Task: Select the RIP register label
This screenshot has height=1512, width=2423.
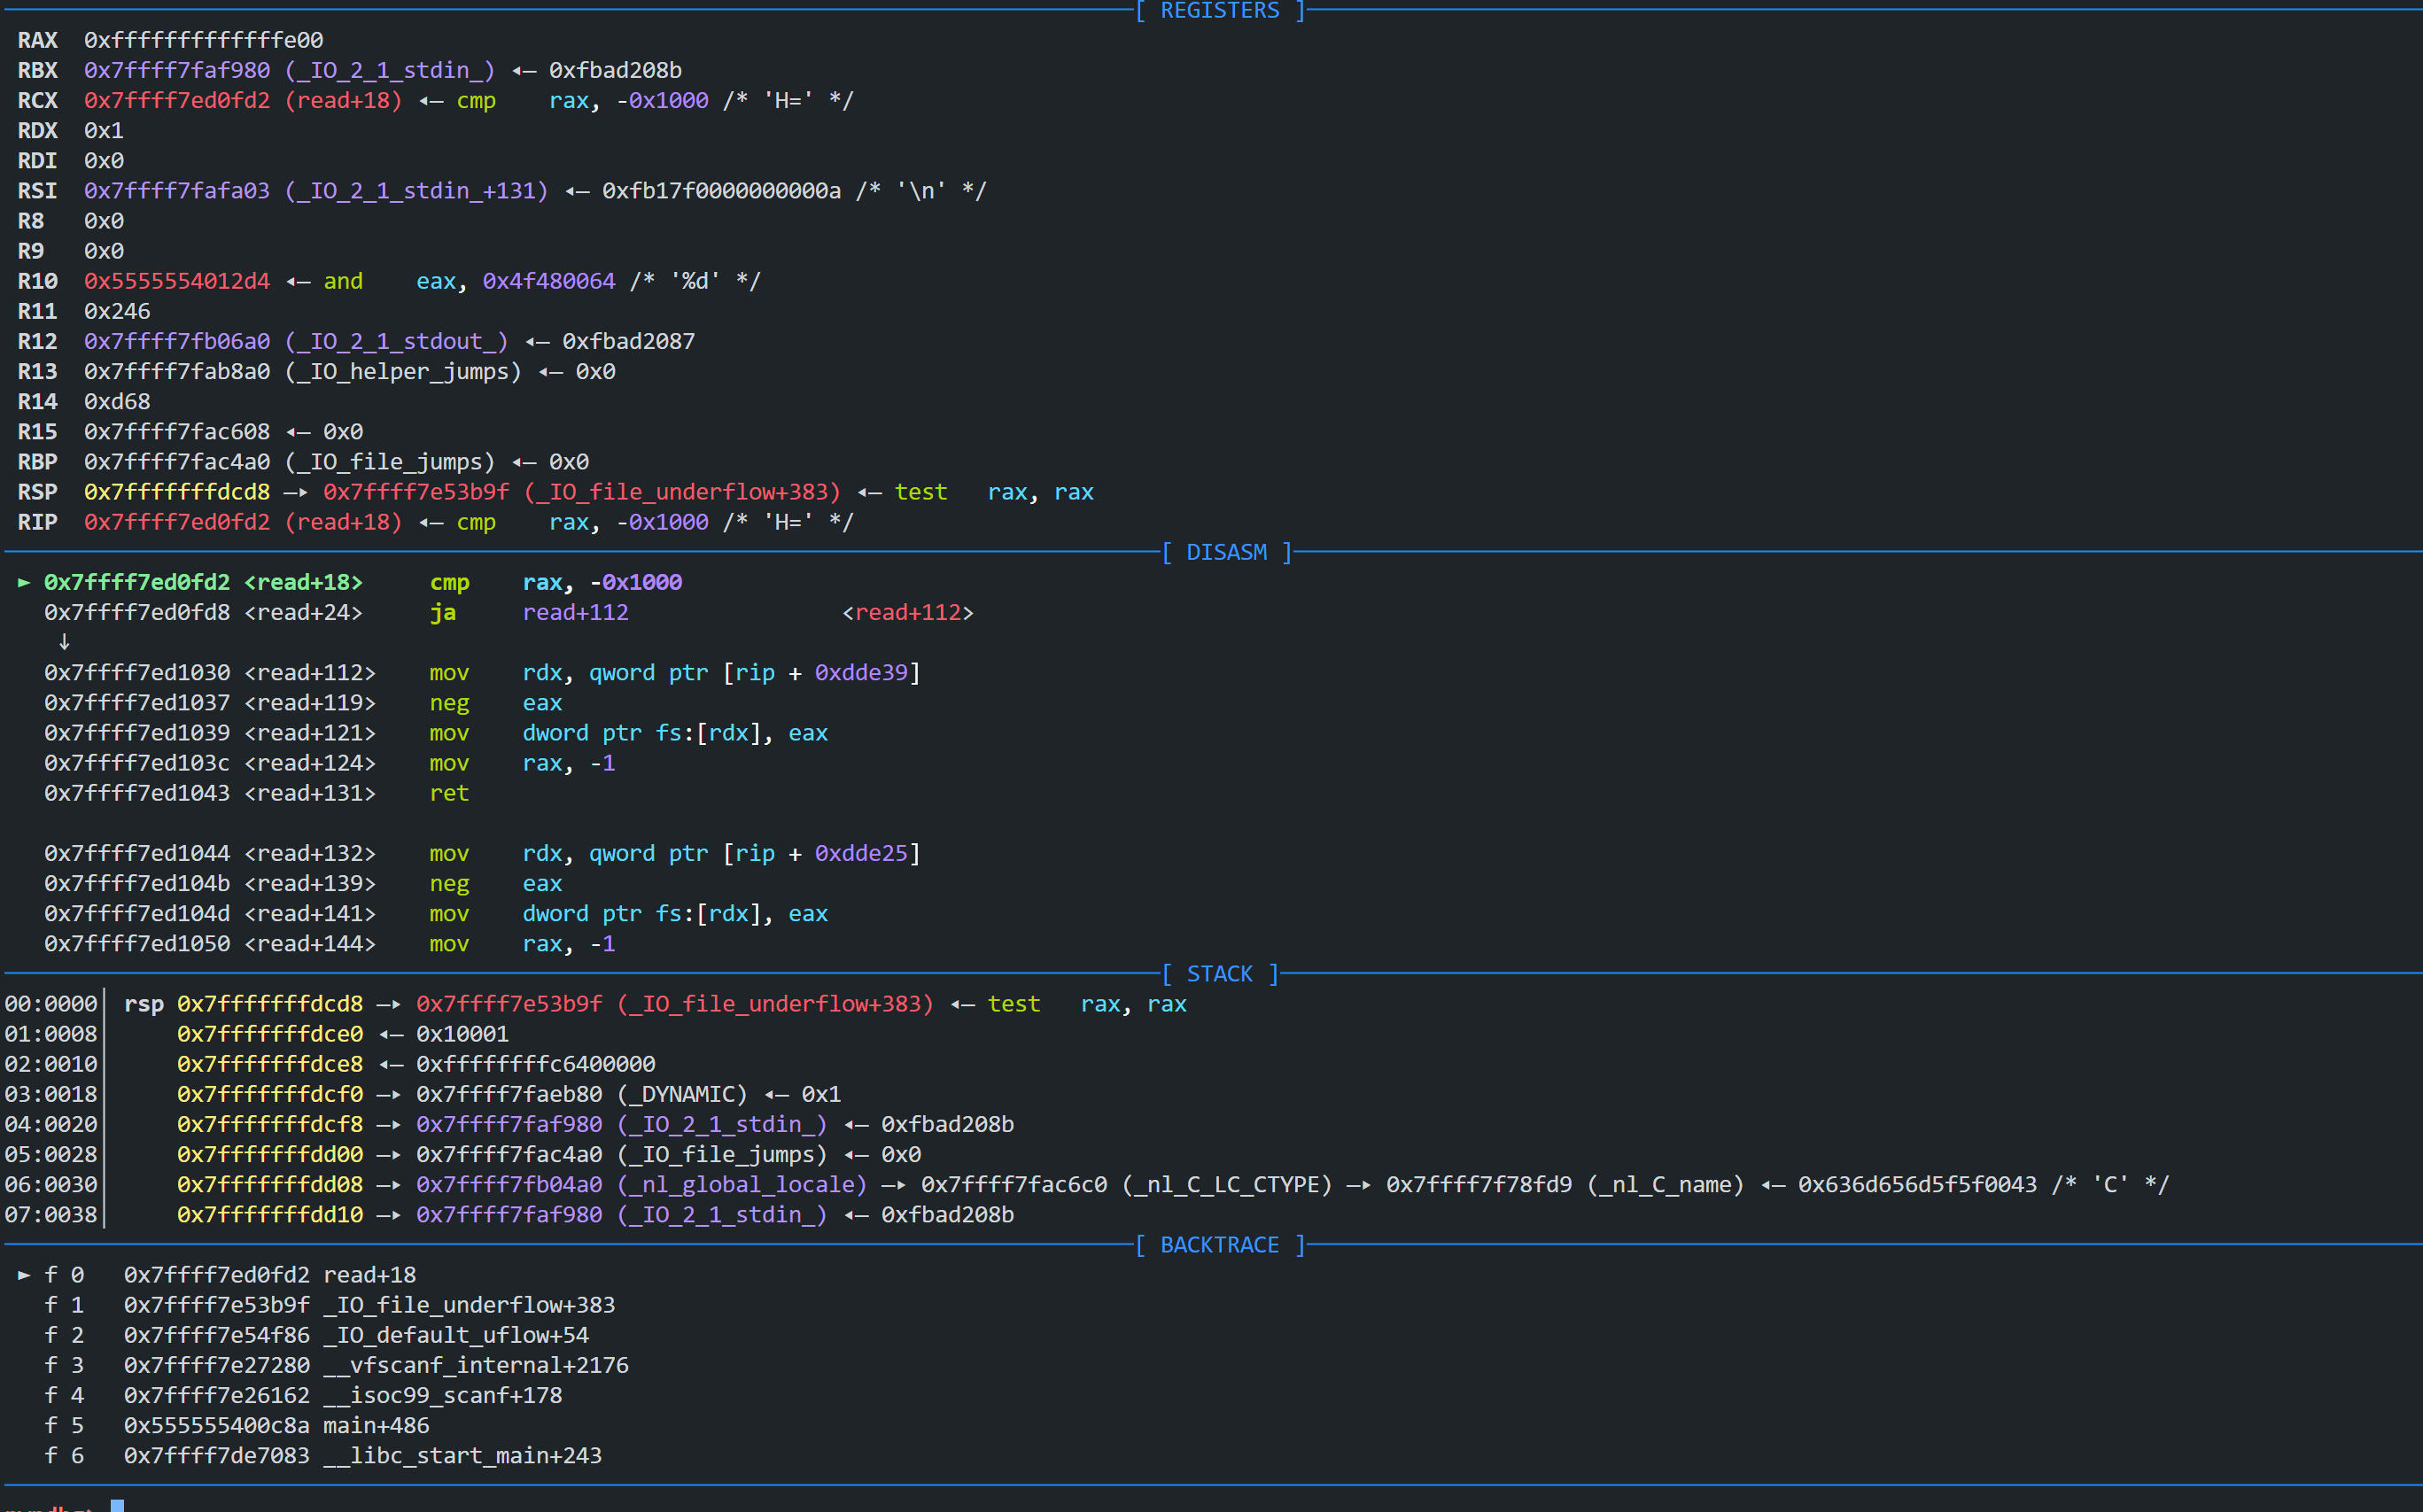Action: coord(38,522)
